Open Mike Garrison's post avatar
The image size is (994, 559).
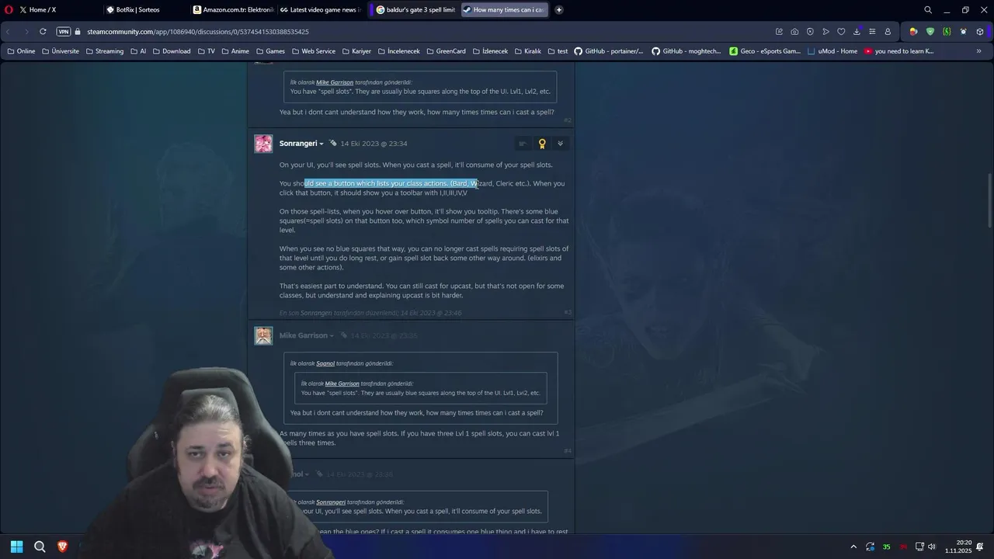click(263, 335)
